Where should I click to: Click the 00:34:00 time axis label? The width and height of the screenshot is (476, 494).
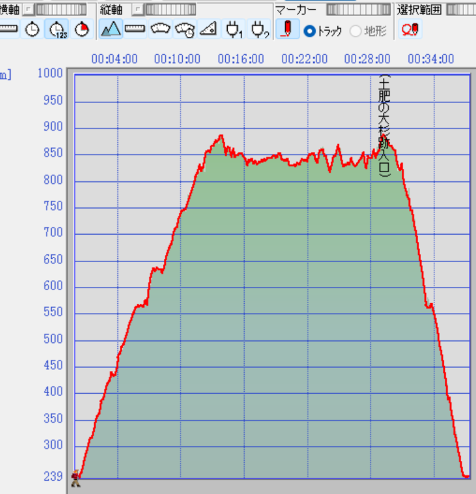(x=431, y=59)
